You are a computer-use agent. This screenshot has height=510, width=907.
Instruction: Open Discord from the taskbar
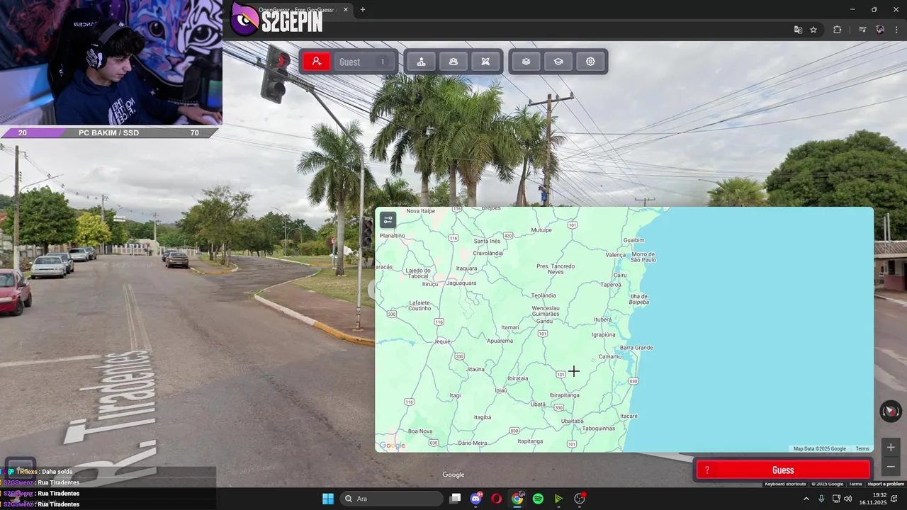[476, 499]
